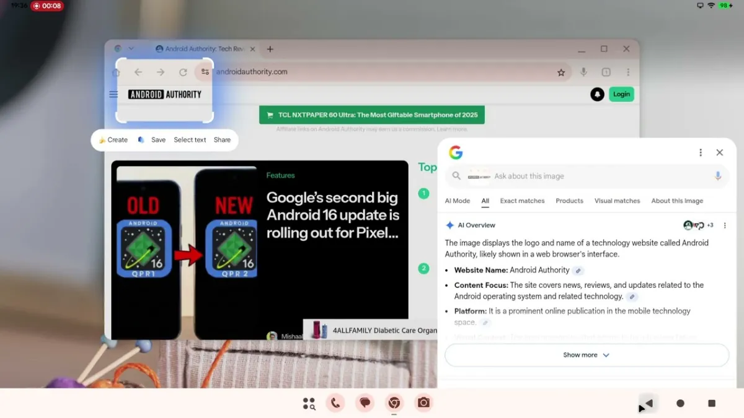Click the TCL NXTPAPER 60 Ultra banner
Screen dimensions: 744x418
[x=372, y=115]
